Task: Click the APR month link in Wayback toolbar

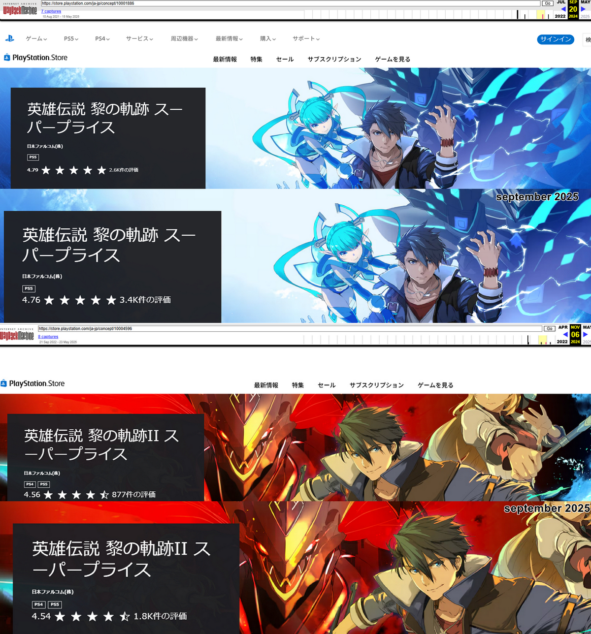Action: [563, 327]
